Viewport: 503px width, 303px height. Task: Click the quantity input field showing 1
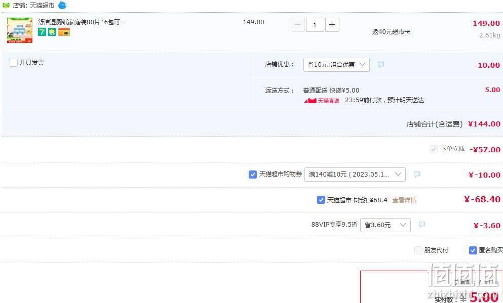tap(315, 25)
